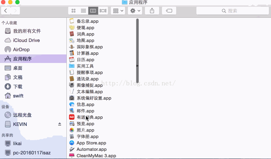Expand the 实用工具 folder arrow
271x159 pixels.
(x=137, y=66)
